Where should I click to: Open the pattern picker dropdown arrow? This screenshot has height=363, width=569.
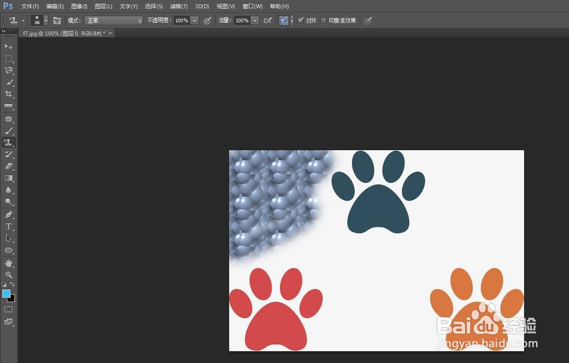[291, 20]
